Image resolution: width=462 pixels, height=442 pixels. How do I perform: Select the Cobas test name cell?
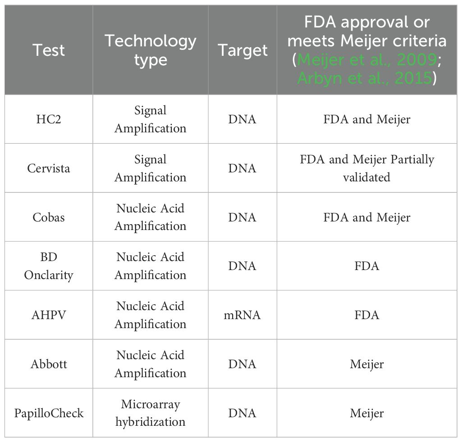[49, 217]
